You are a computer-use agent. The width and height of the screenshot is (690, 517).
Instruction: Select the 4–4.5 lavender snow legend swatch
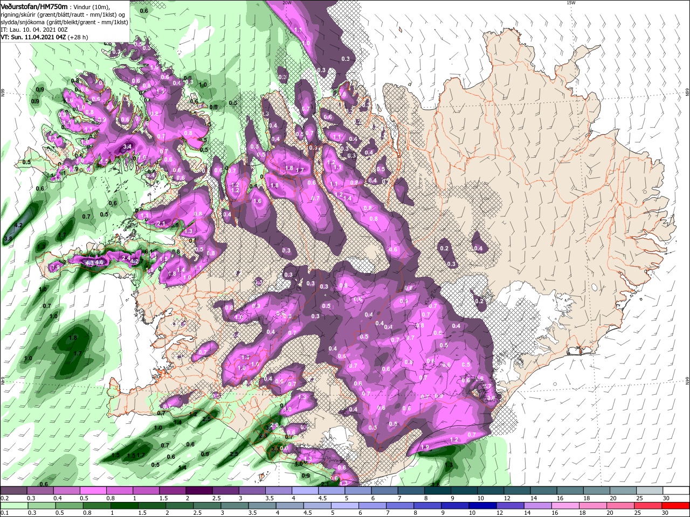(305, 491)
